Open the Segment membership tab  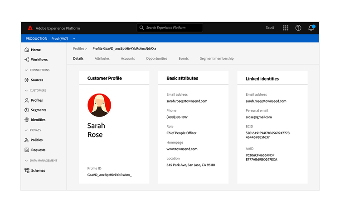217,58
